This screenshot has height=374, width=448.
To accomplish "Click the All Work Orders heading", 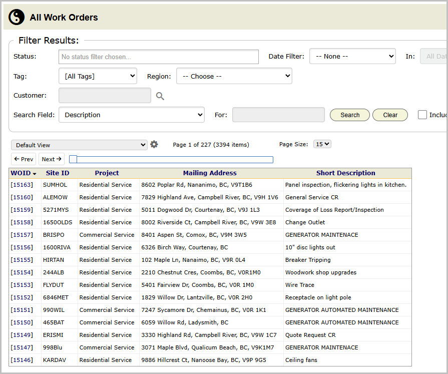I will pyautogui.click(x=64, y=18).
